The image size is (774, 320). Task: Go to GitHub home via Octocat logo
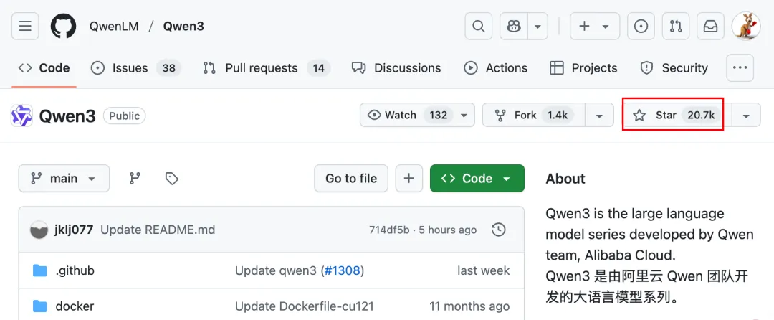pos(63,26)
